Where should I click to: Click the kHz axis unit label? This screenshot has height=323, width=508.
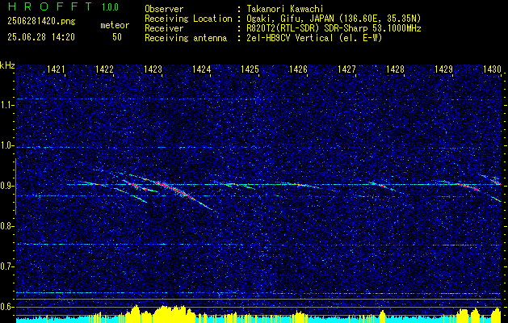pos(7,65)
